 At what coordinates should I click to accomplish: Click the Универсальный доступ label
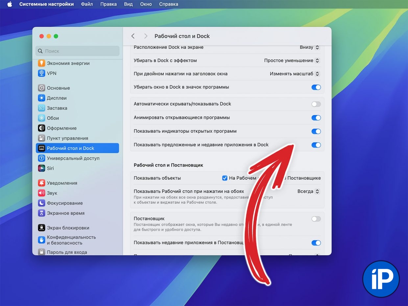(x=73, y=158)
